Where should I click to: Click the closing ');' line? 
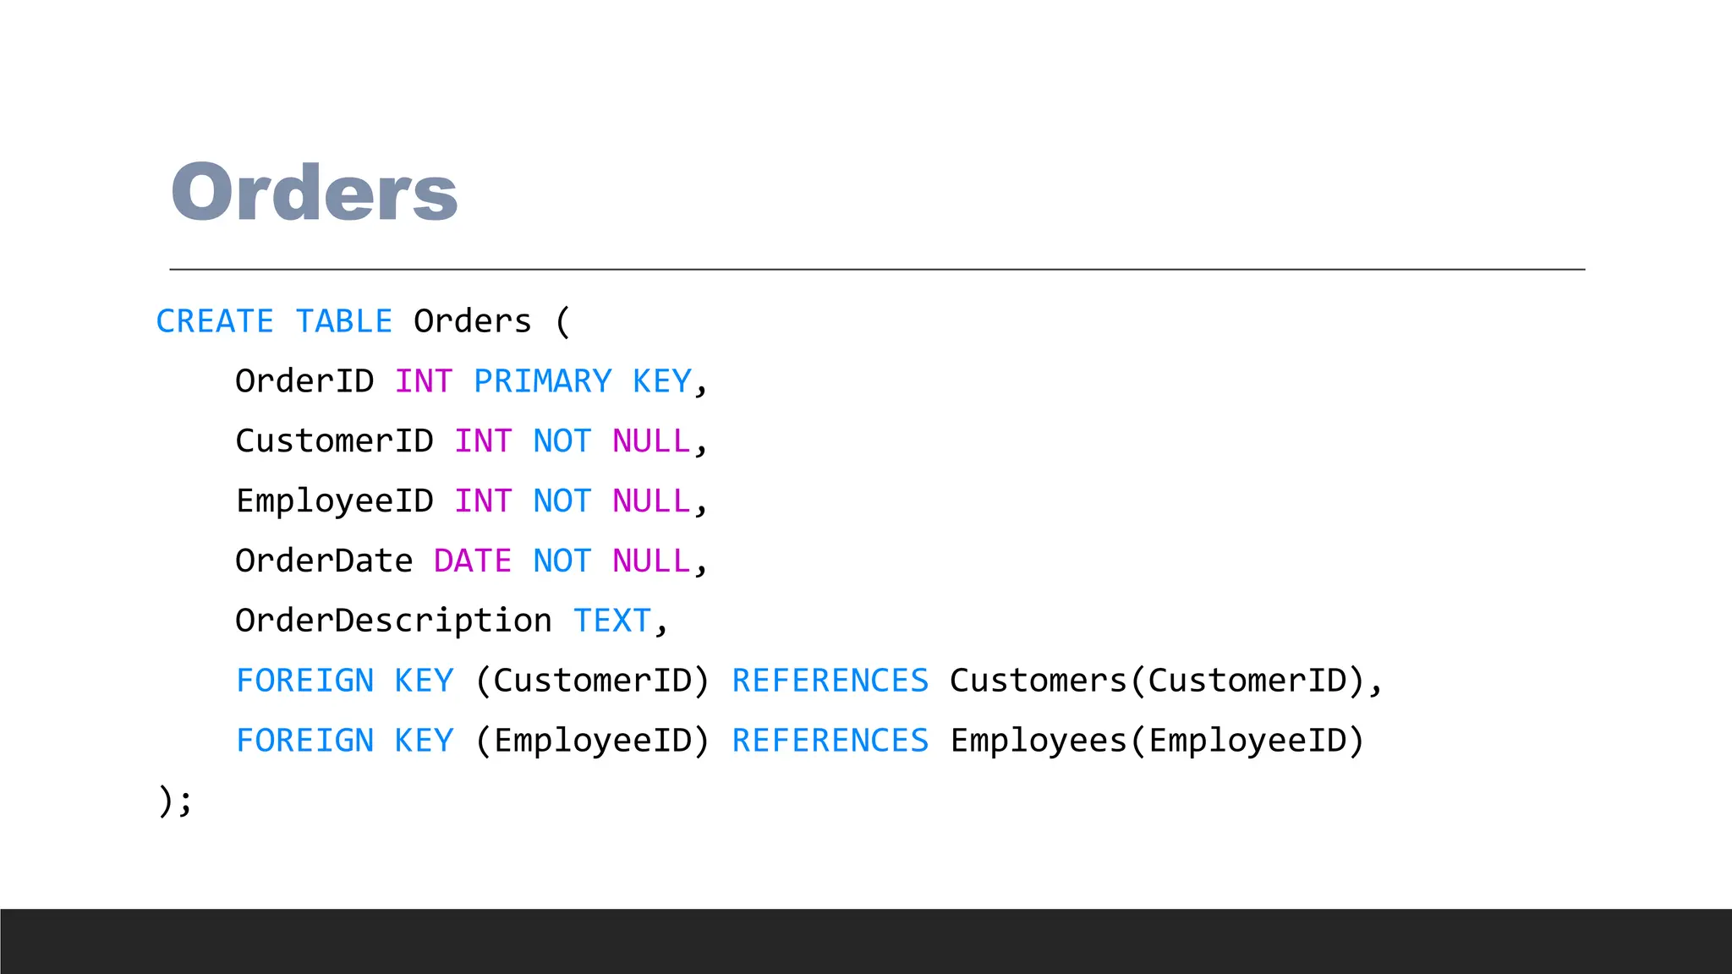tap(176, 801)
